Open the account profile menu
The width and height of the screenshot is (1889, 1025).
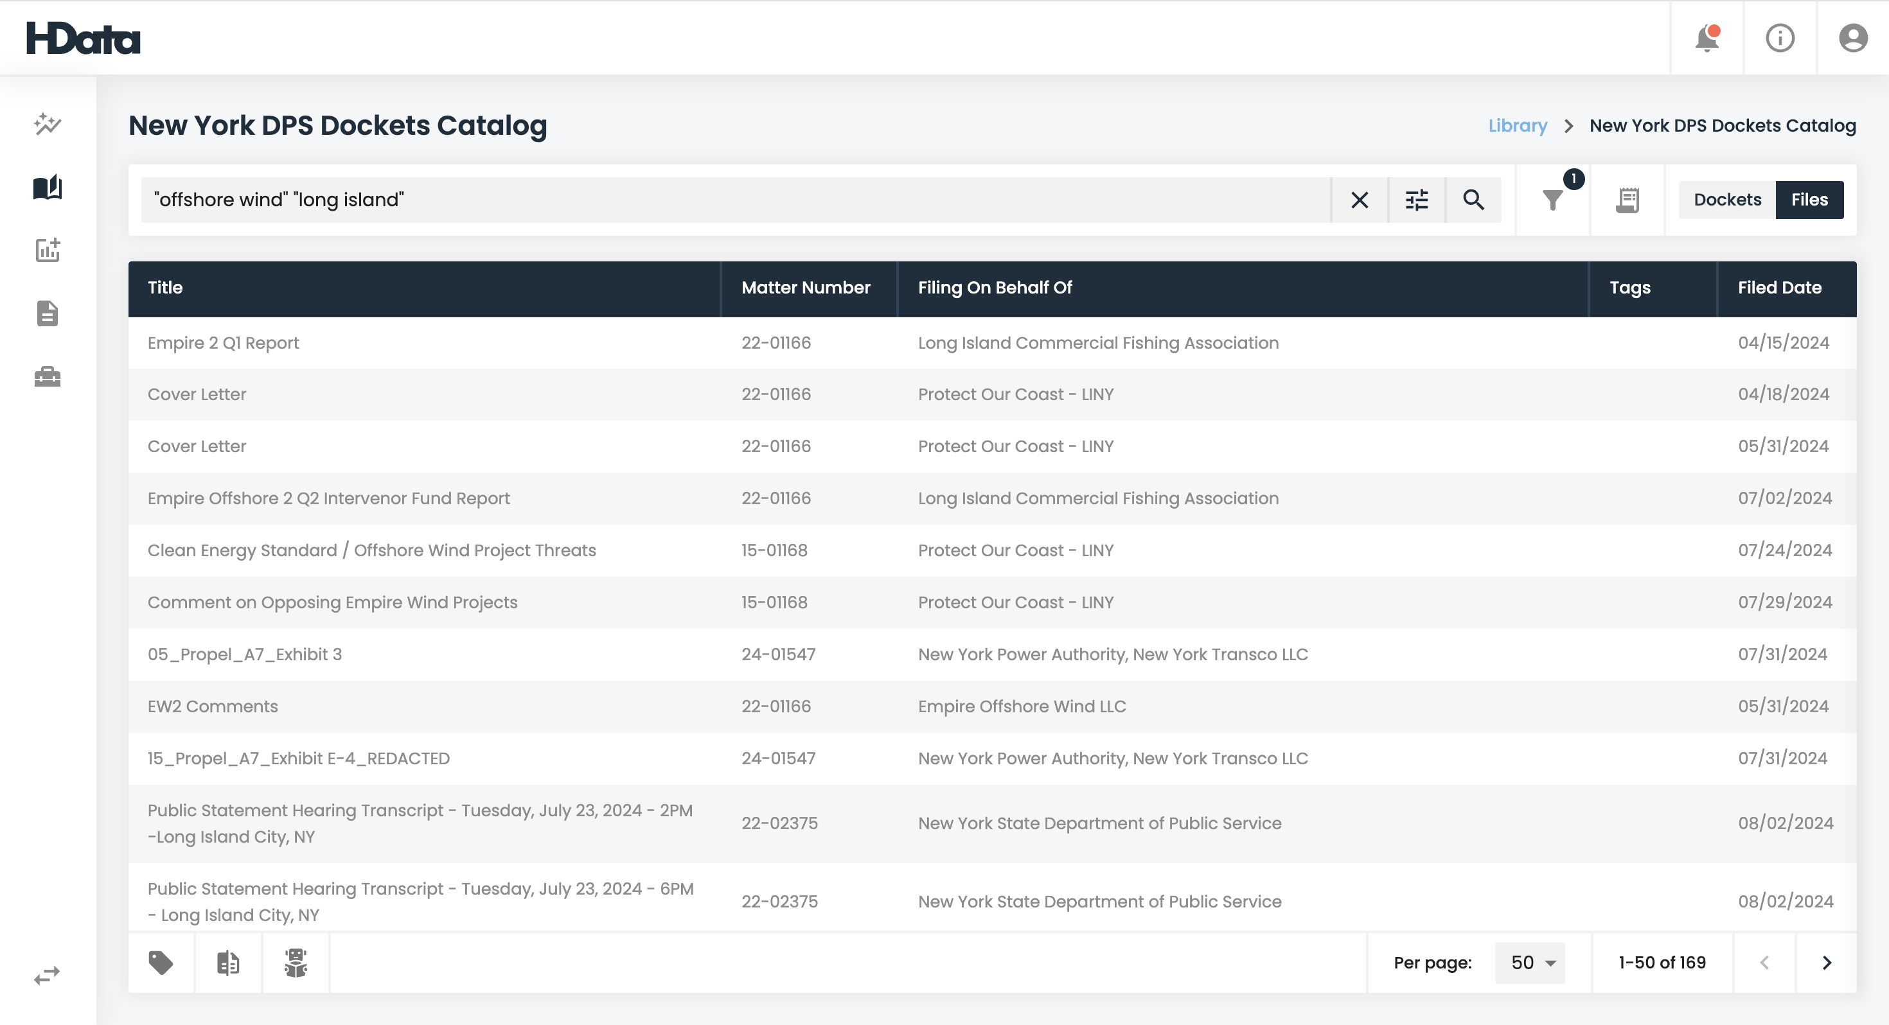[x=1853, y=37]
